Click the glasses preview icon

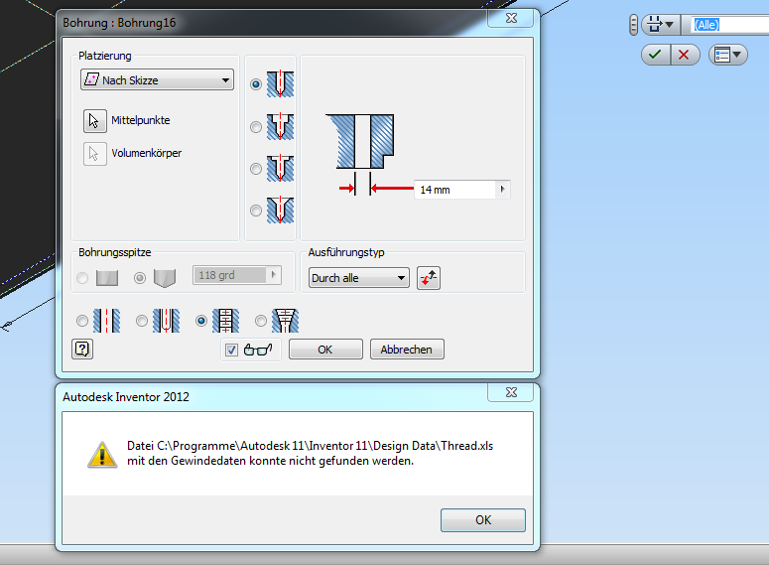258,350
